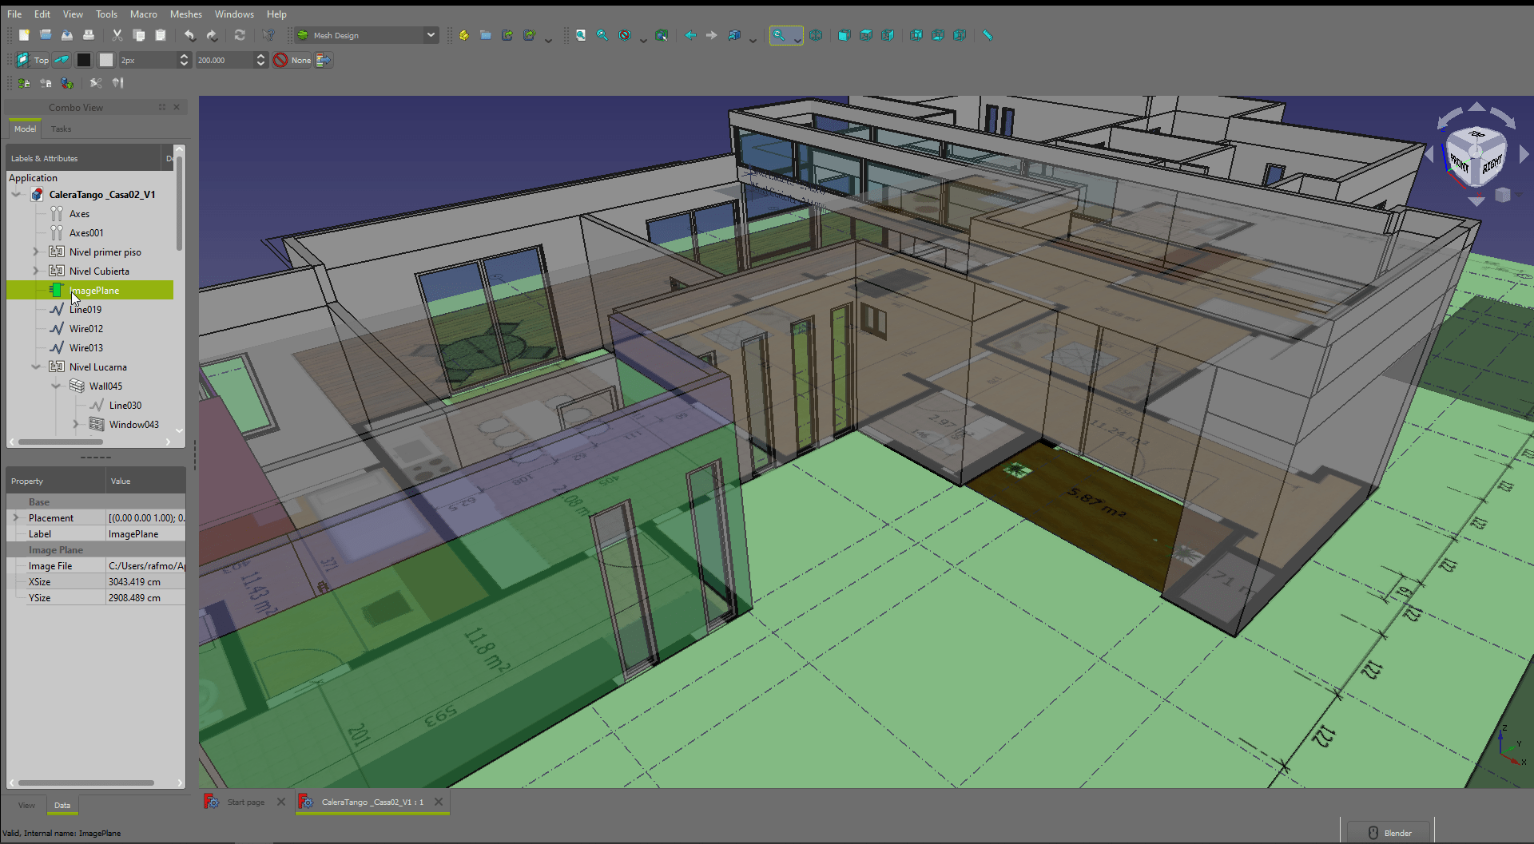Screen dimensions: 1534x844
Task: Switch to Right view cube icon
Action: [x=888, y=35]
